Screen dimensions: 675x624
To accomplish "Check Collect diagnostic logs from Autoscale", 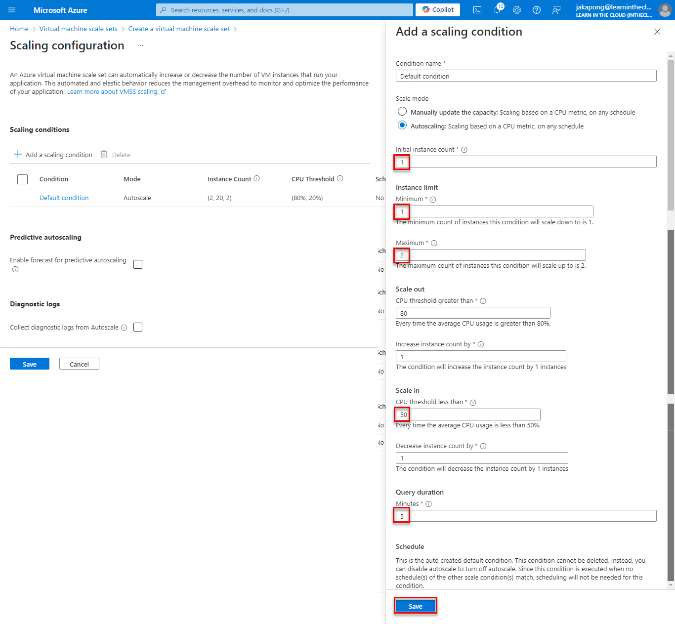I will 138,327.
